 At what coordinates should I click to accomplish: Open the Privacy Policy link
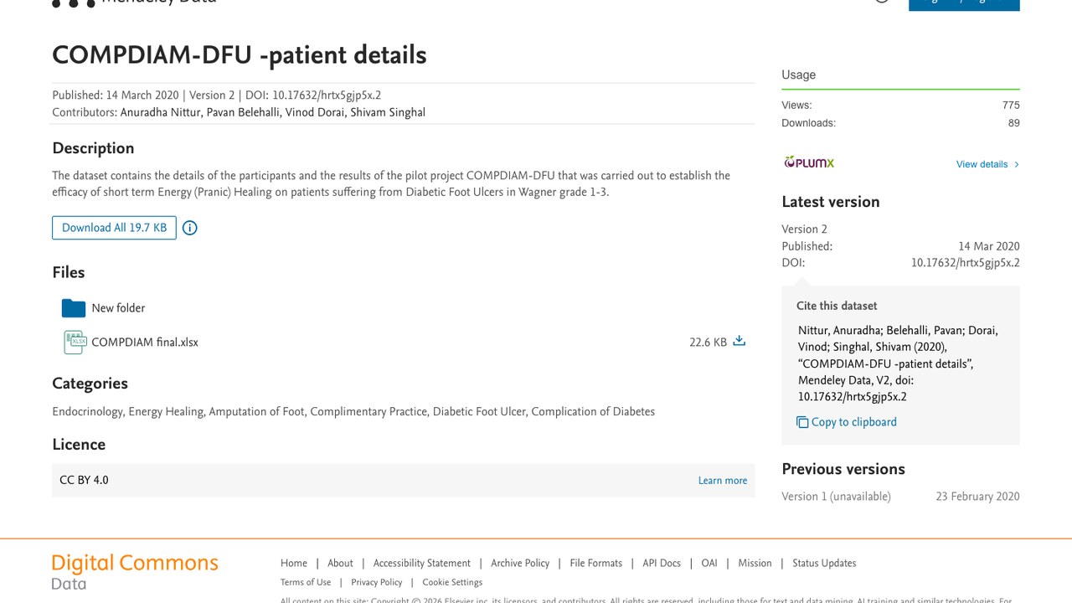[377, 582]
